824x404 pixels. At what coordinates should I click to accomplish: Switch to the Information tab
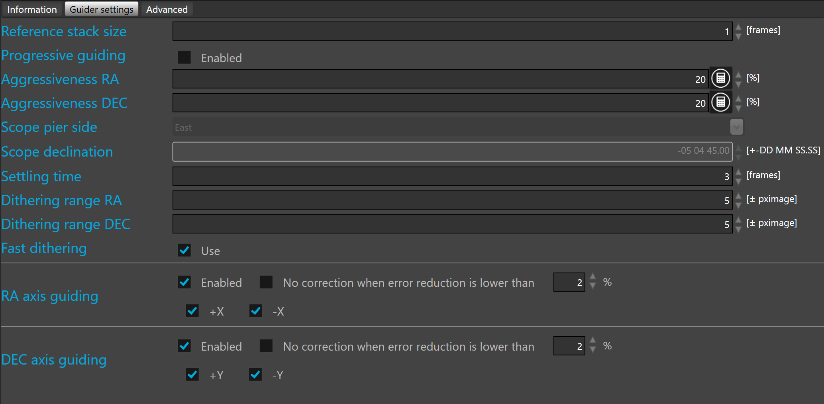[32, 9]
